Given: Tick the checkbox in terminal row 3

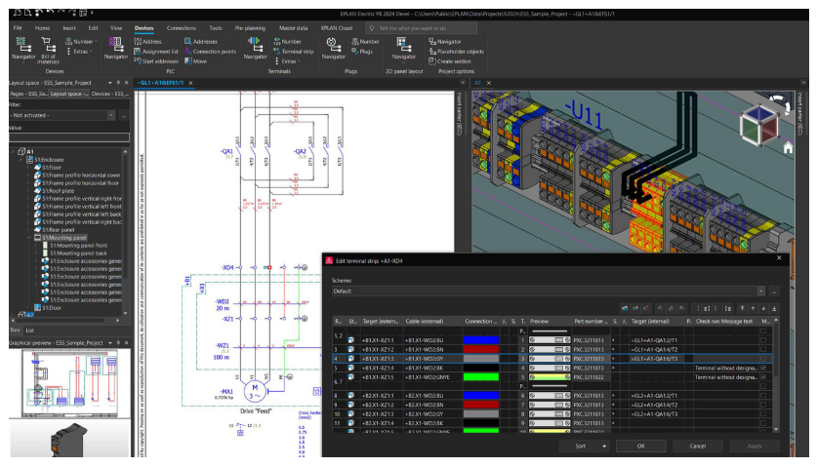Looking at the screenshot, I should pyautogui.click(x=762, y=349).
